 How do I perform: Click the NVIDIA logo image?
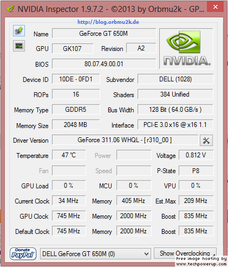click(x=186, y=49)
